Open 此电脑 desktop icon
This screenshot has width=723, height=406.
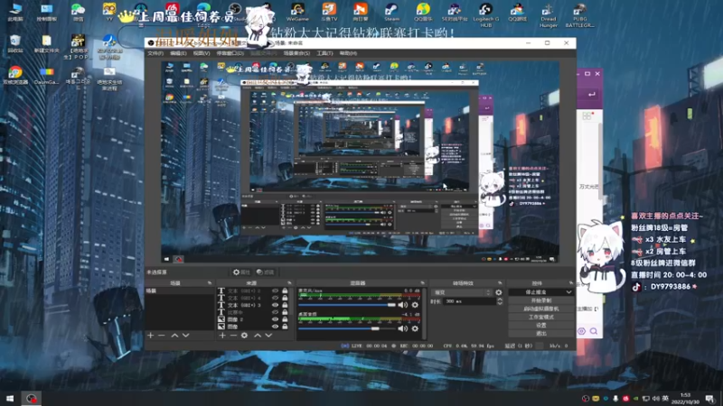click(x=15, y=13)
